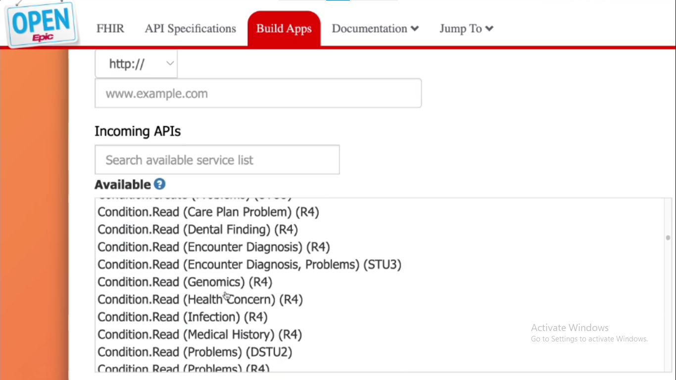Select Condition.Read (Dental Finding) (R4)

[198, 230]
